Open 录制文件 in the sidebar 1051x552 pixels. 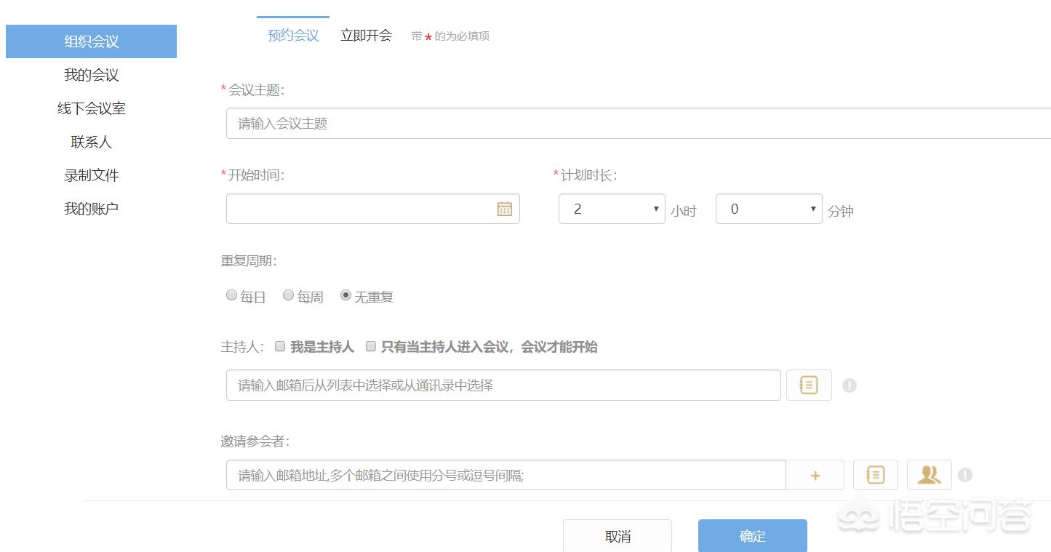91,175
